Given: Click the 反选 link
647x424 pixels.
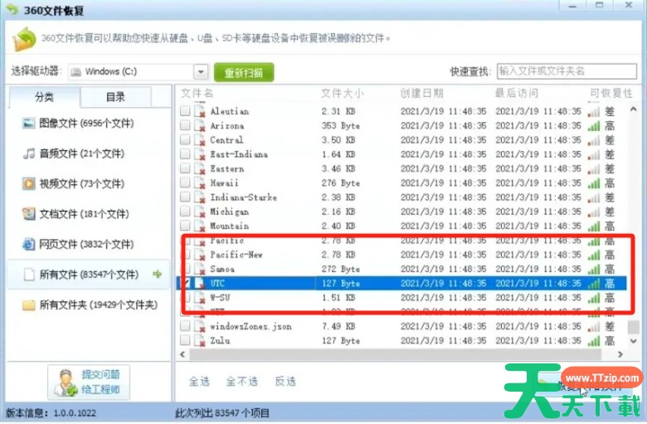Looking at the screenshot, I should click(x=285, y=381).
